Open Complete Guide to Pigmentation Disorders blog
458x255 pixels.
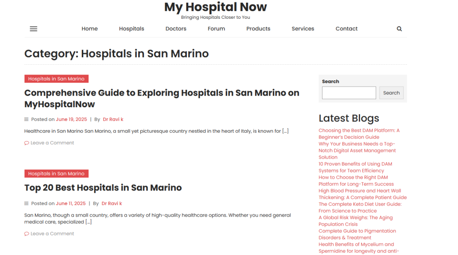click(357, 234)
